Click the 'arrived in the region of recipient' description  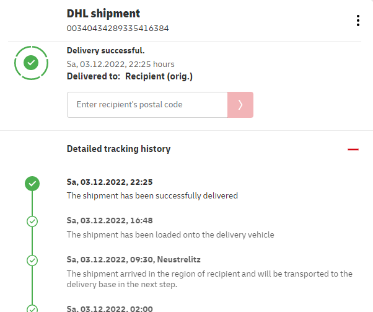click(x=209, y=279)
